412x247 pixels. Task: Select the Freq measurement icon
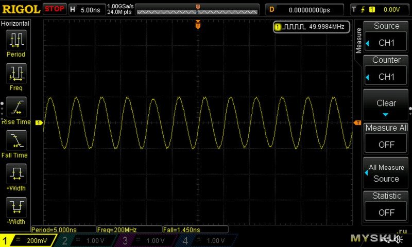pyautogui.click(x=16, y=74)
